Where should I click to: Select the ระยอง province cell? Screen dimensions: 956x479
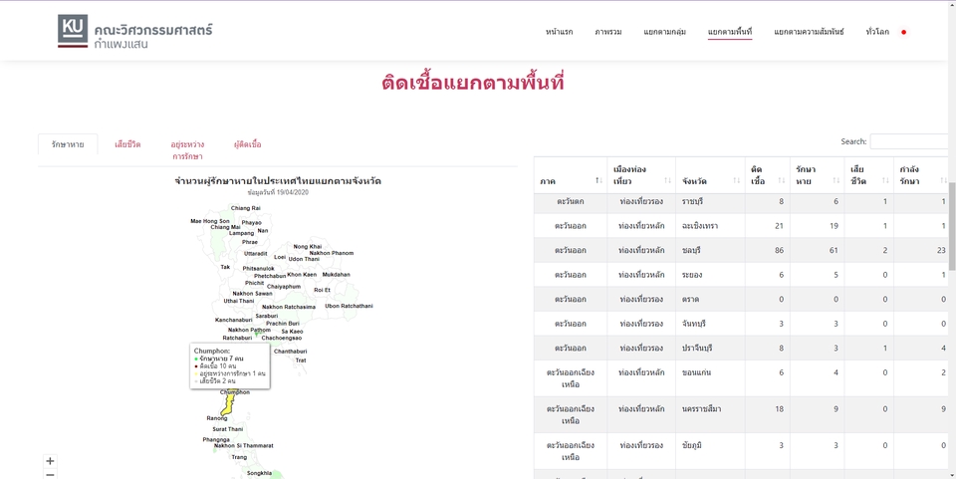pos(710,274)
